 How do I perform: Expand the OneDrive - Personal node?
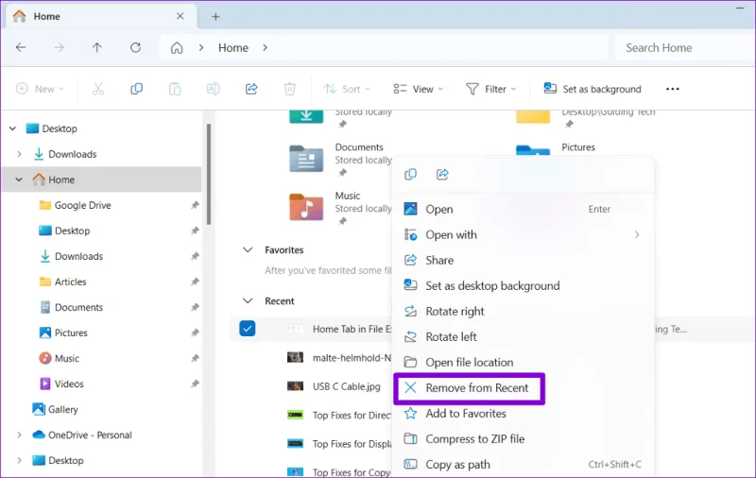(x=19, y=435)
